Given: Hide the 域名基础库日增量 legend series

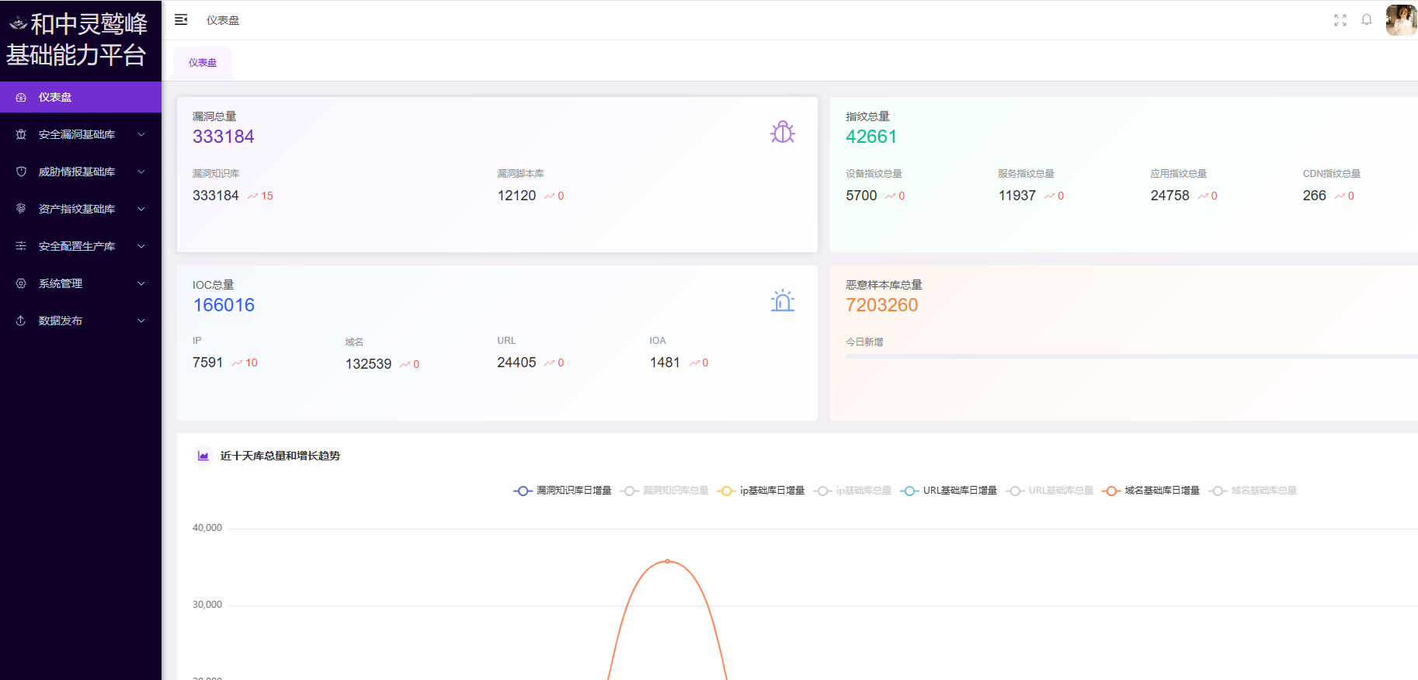Looking at the screenshot, I should point(1152,491).
